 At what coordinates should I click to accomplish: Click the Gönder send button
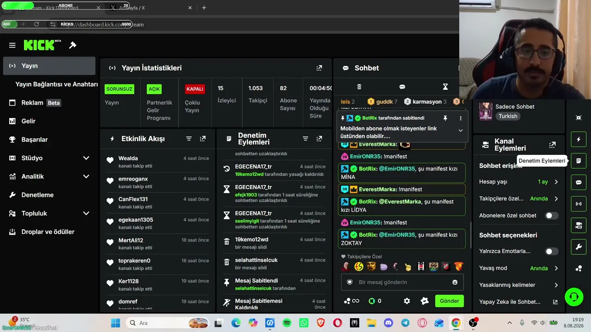[x=449, y=301]
